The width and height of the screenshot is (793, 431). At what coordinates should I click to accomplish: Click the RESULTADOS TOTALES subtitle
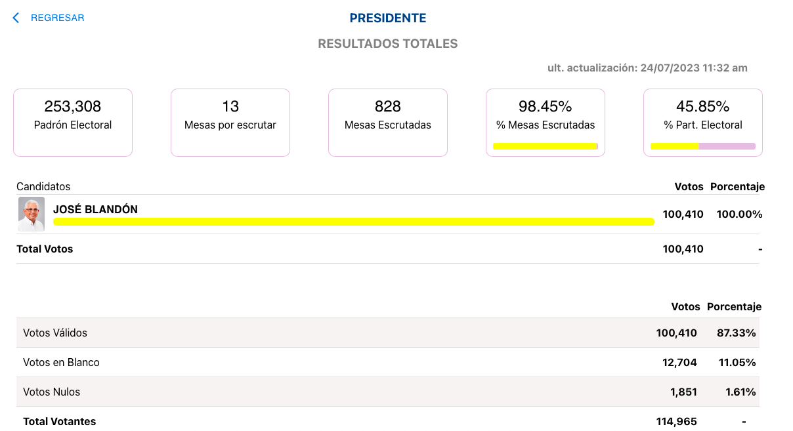[x=388, y=44]
